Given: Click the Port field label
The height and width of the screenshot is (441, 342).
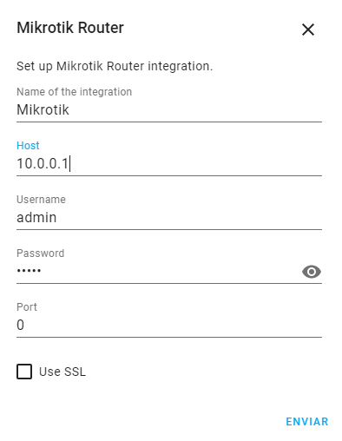Looking at the screenshot, I should click(27, 307).
